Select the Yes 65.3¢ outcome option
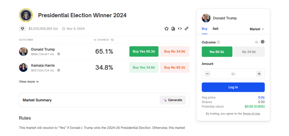This screenshot has height=136, width=289. (x=217, y=52)
